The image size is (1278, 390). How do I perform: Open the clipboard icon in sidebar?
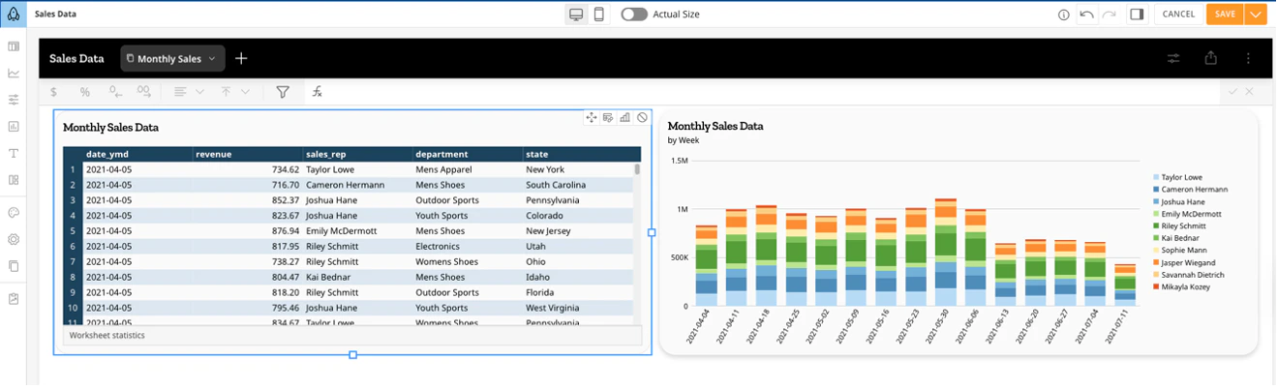tap(14, 299)
